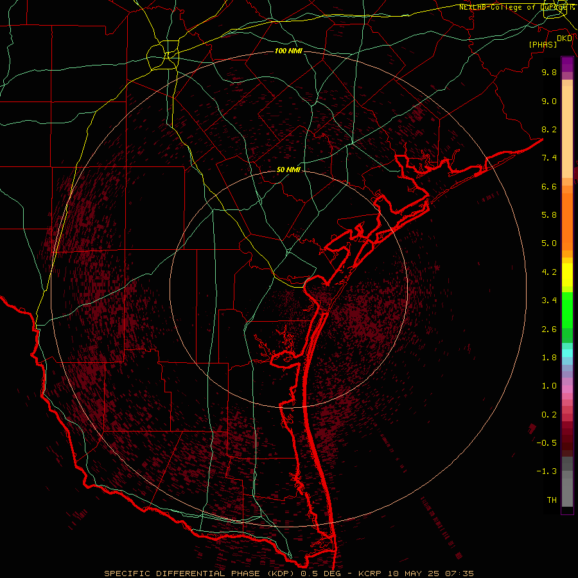Click the -0.5 value on color scale

[x=547, y=443]
